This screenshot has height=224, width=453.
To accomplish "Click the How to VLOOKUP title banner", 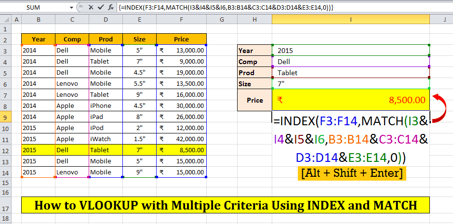I will (x=226, y=205).
